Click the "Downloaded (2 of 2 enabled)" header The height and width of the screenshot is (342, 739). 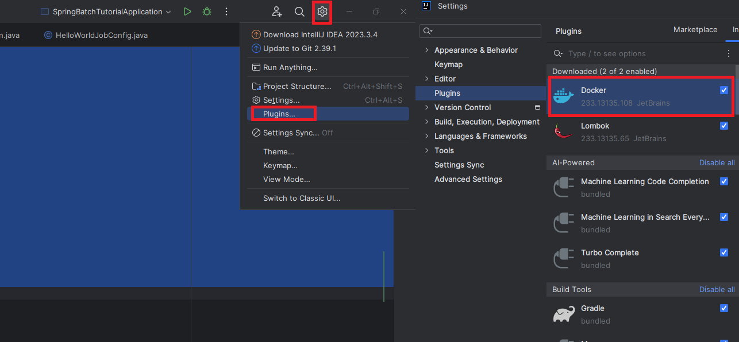pos(605,71)
